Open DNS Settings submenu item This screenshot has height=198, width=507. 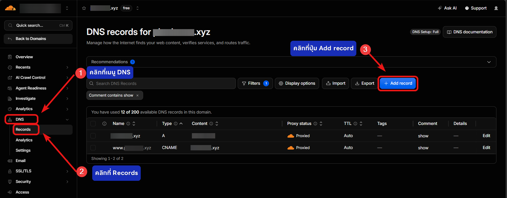pyautogui.click(x=23, y=150)
